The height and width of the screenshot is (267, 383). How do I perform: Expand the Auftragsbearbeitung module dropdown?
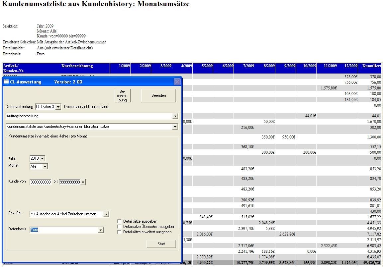coord(175,116)
